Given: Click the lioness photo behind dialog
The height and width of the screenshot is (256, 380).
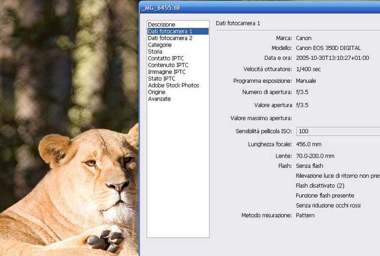Looking at the screenshot, I should pyautogui.click(x=69, y=128).
